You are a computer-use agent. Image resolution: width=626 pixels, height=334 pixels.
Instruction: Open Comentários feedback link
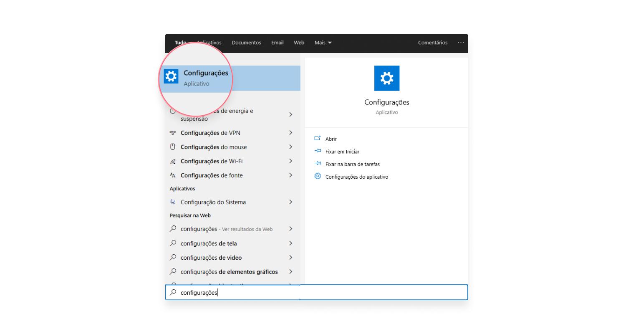433,43
